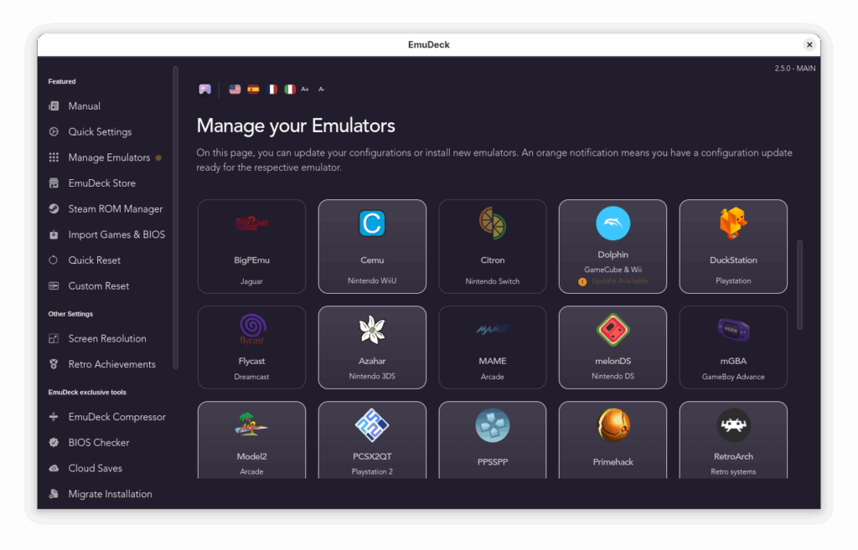
Task: Click the Retro Achievements medal icon
Action: (54, 364)
